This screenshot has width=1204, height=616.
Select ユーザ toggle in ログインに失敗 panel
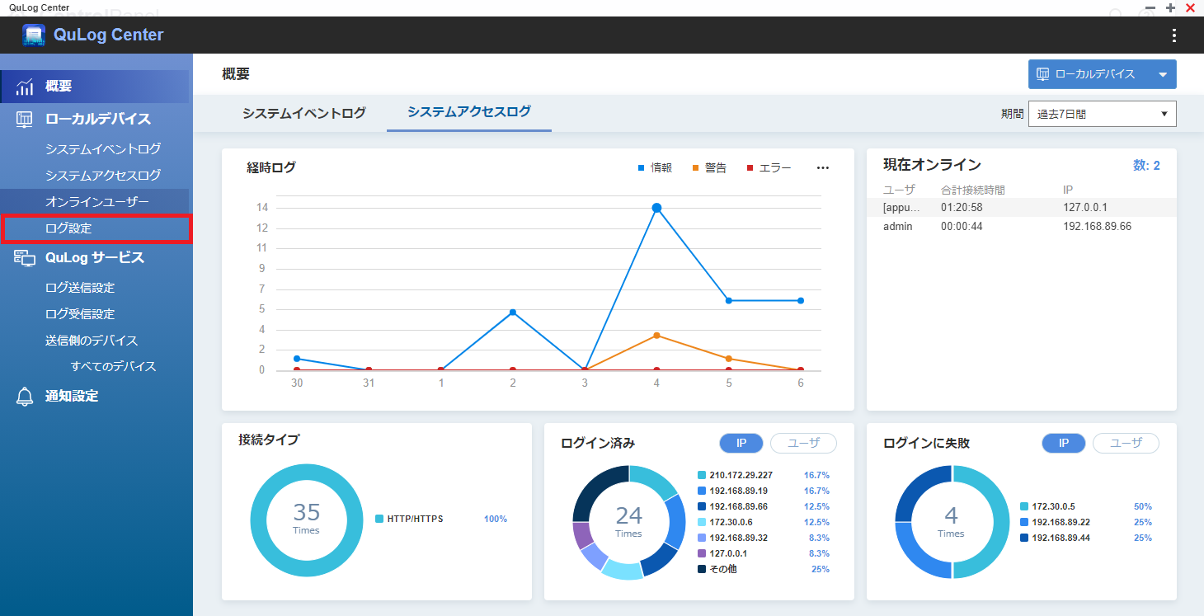[x=1126, y=444]
